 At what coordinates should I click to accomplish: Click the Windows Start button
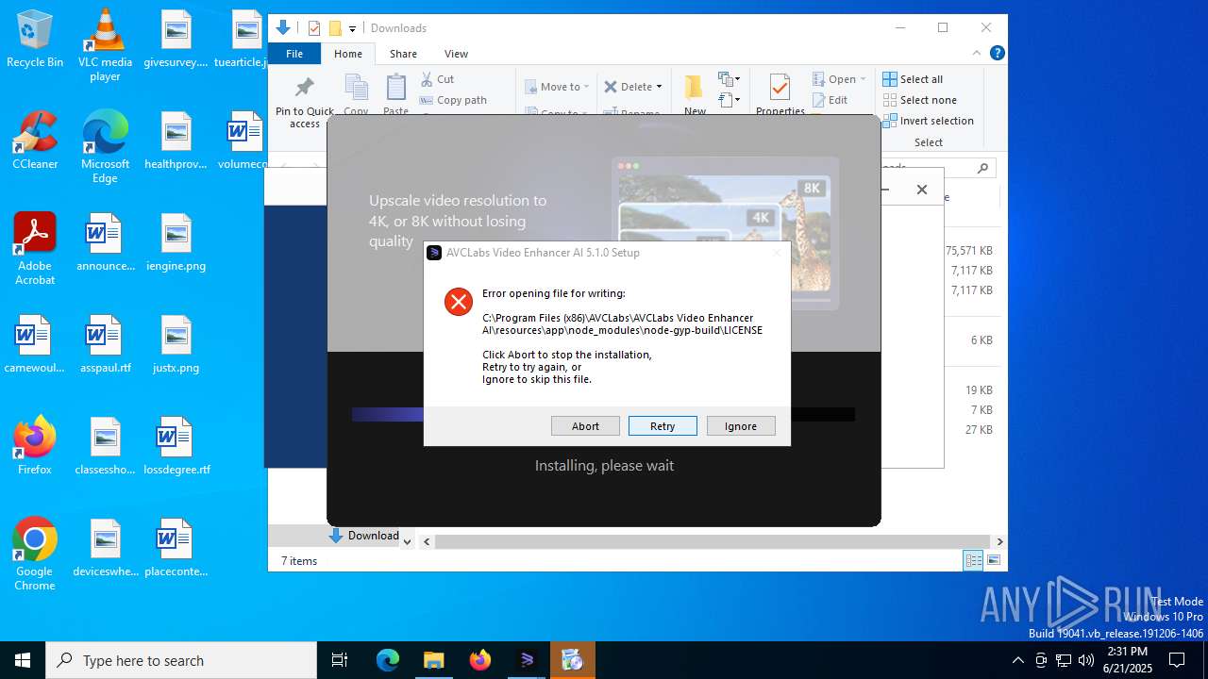(23, 660)
